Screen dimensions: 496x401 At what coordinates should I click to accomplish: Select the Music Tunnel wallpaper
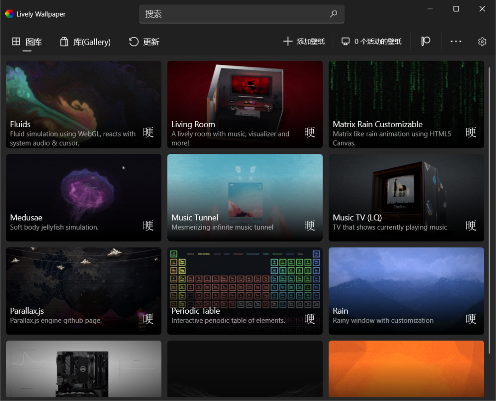[245, 198]
